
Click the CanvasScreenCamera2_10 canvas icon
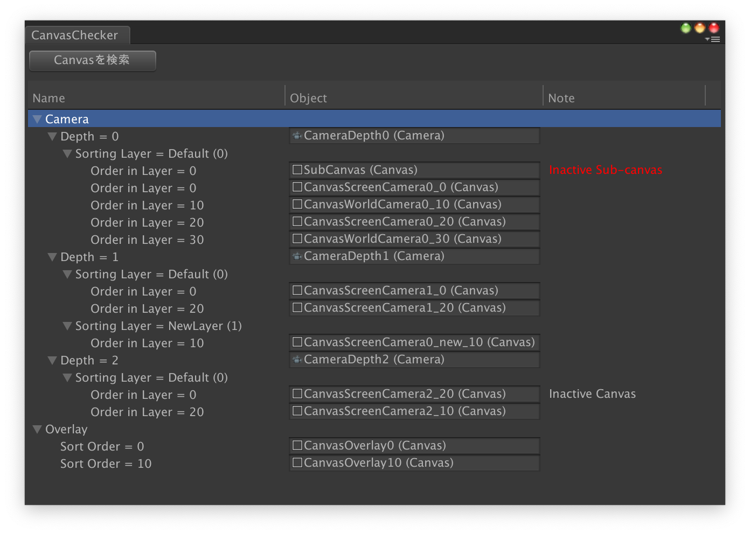[x=297, y=411]
